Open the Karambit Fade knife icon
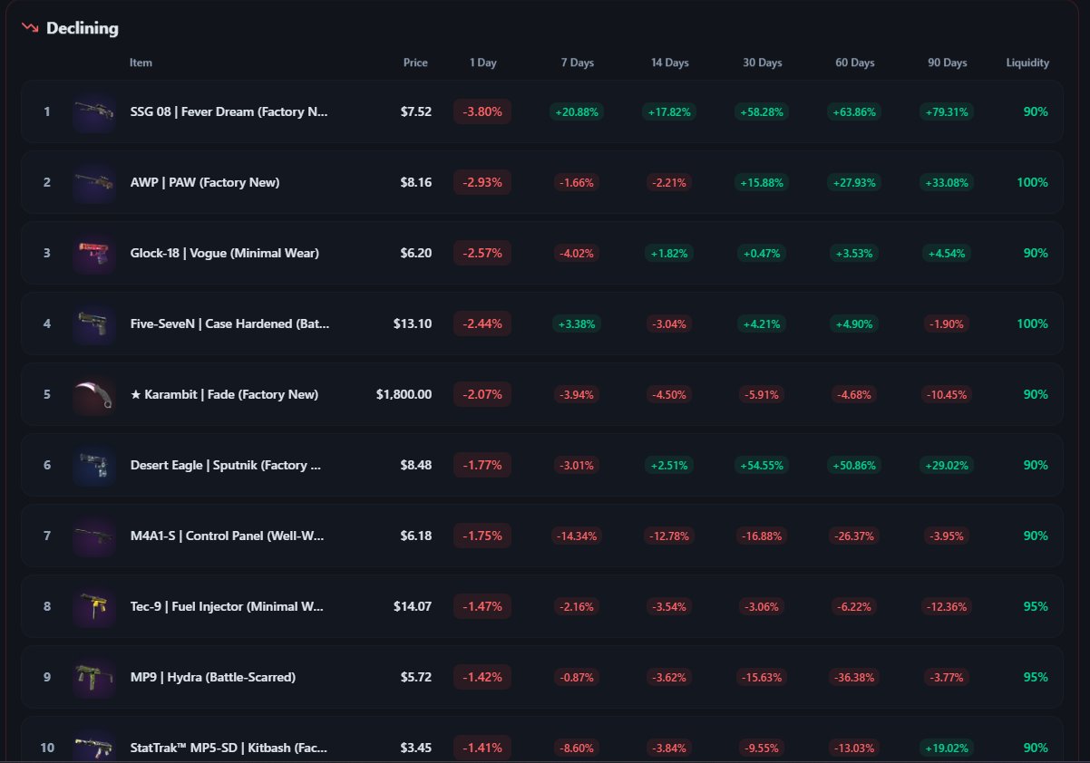 [93, 395]
